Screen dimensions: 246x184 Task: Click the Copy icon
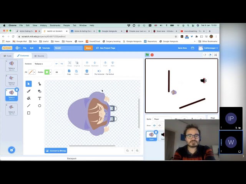coord(69,72)
